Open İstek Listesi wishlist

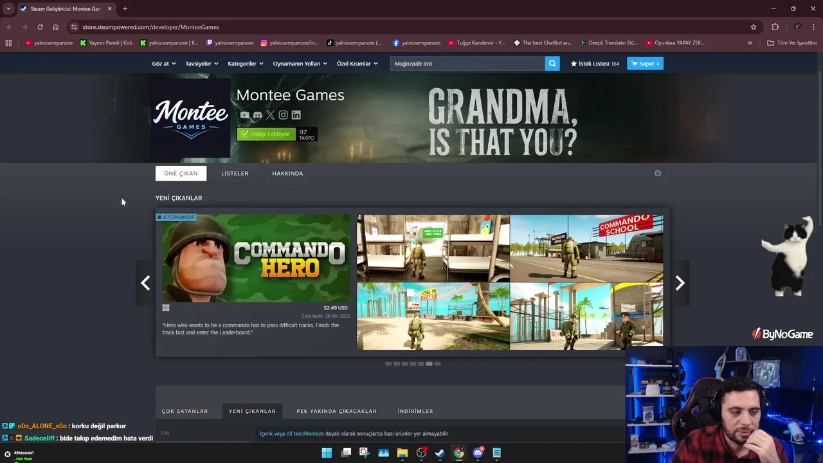click(x=595, y=64)
